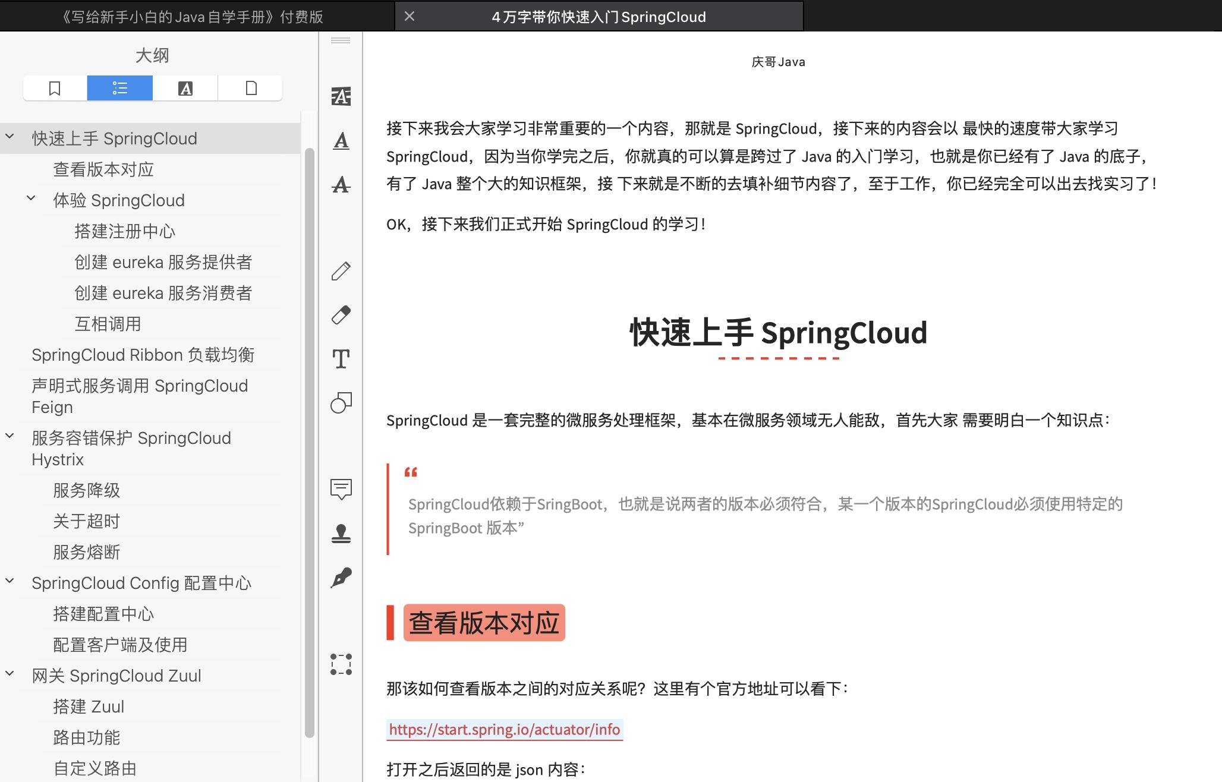Switch to the Java 自学手册 tab
The height and width of the screenshot is (782, 1222).
[x=193, y=17]
